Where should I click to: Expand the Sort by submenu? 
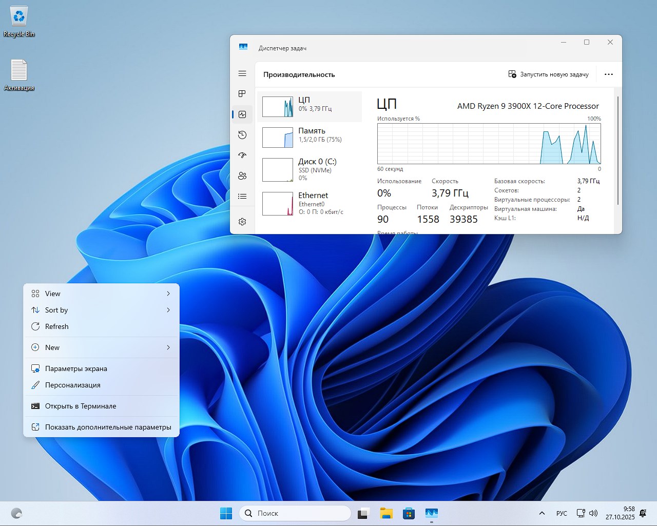click(x=56, y=310)
